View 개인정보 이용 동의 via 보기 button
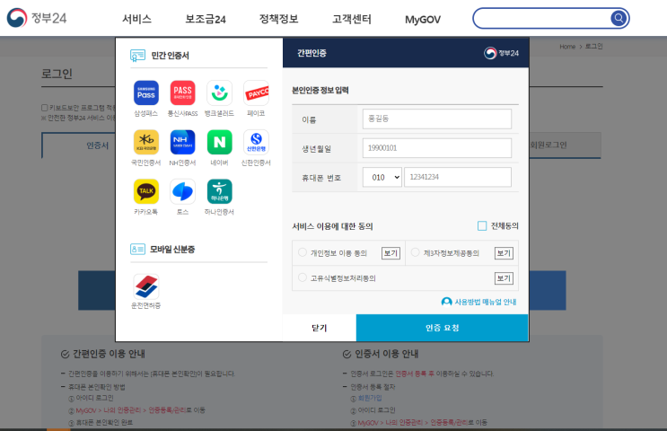667x431 pixels. (391, 253)
